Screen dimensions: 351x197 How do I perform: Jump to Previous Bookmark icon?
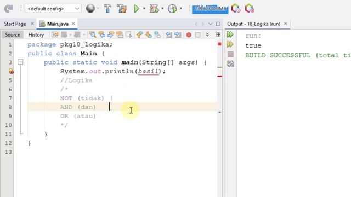[139, 34]
